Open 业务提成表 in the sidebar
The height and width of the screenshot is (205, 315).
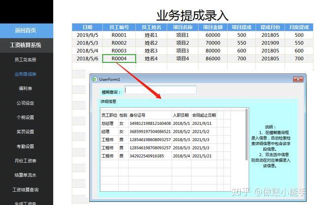[x=26, y=74]
